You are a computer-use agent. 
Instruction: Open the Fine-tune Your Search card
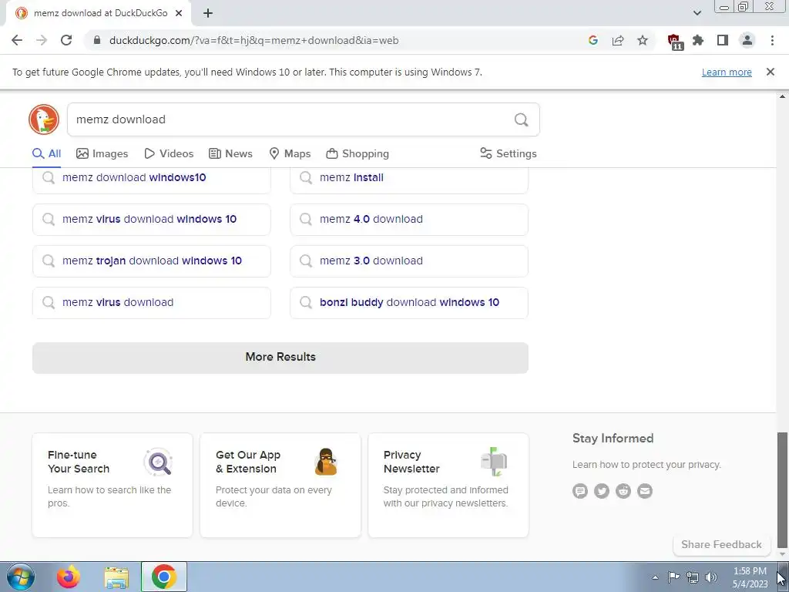pyautogui.click(x=112, y=485)
